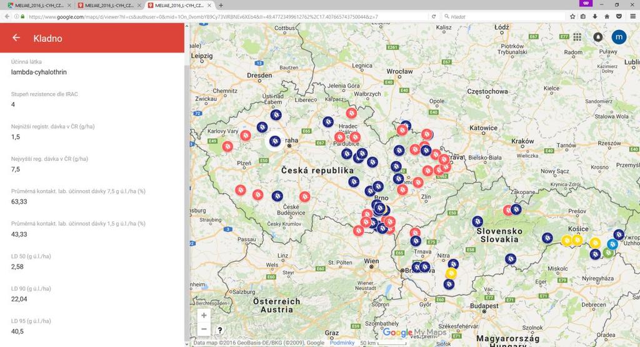
Task: Open the green marker near Uzhhorod
Action: (x=608, y=253)
